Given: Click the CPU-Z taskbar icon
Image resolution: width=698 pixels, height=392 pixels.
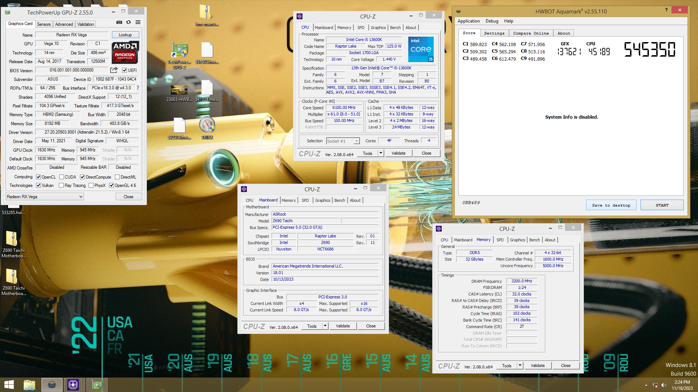Looking at the screenshot, I should tap(73, 385).
